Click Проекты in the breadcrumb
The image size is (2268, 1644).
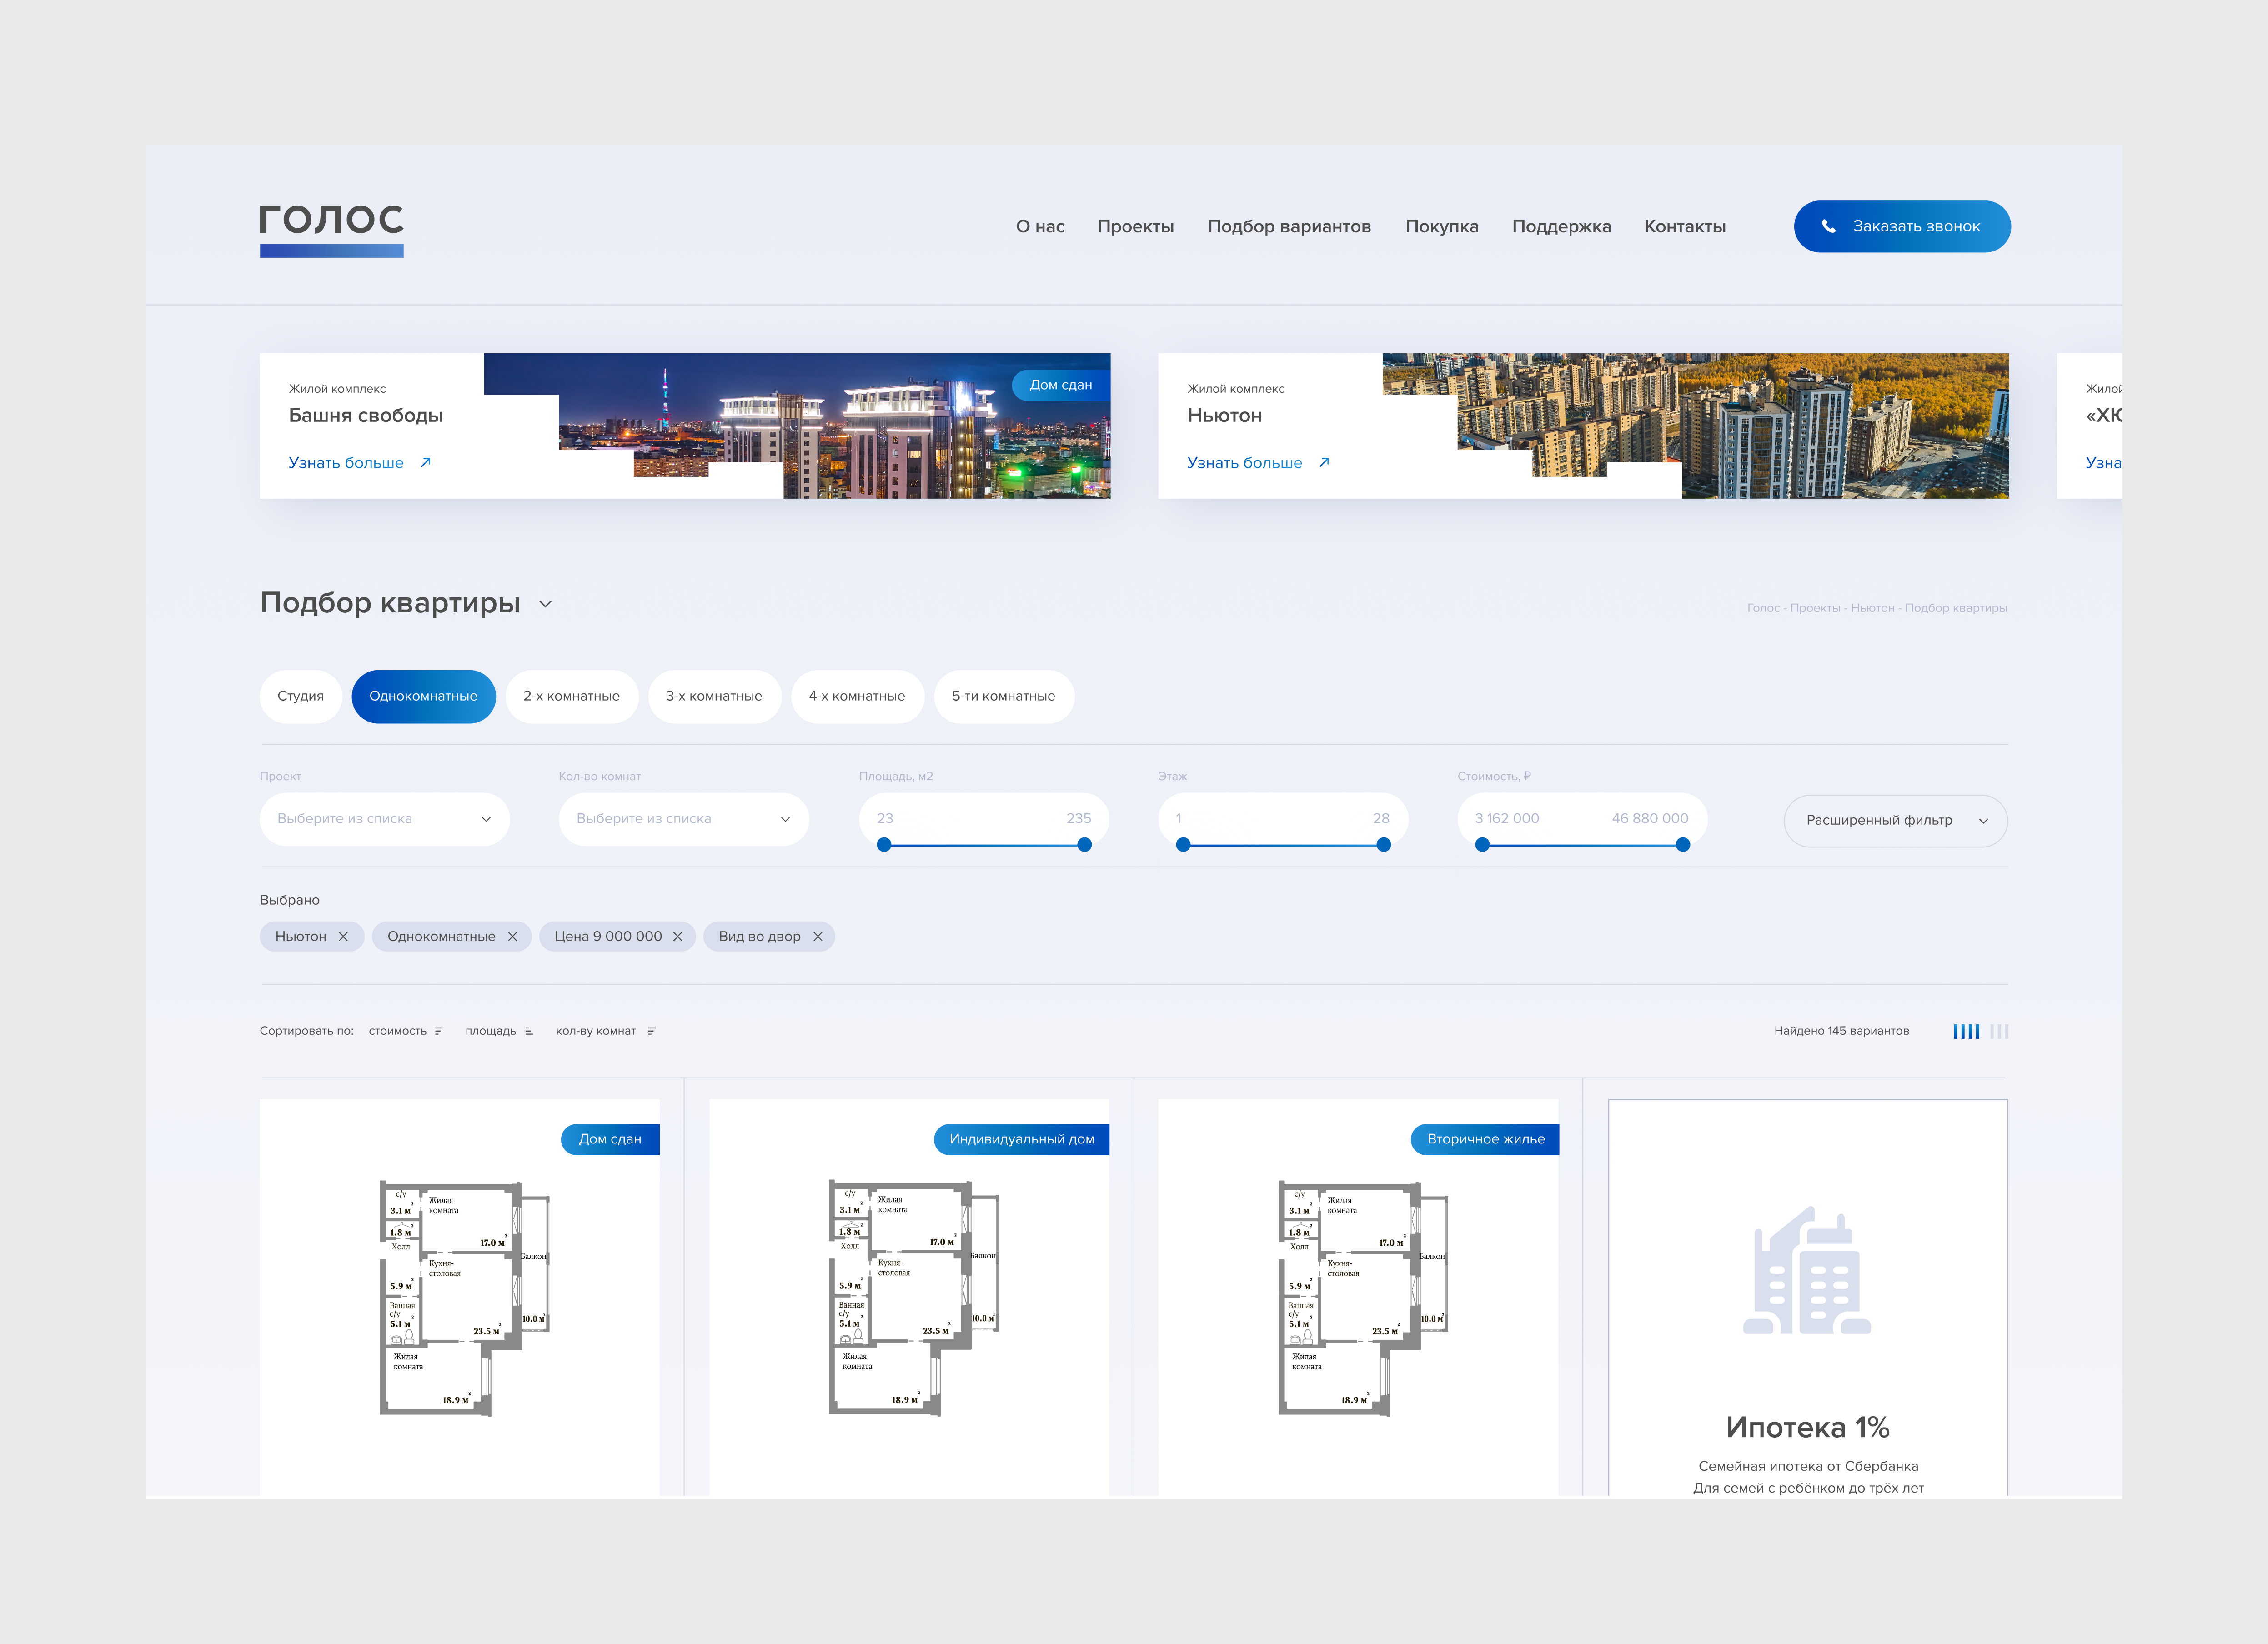[x=1814, y=608]
